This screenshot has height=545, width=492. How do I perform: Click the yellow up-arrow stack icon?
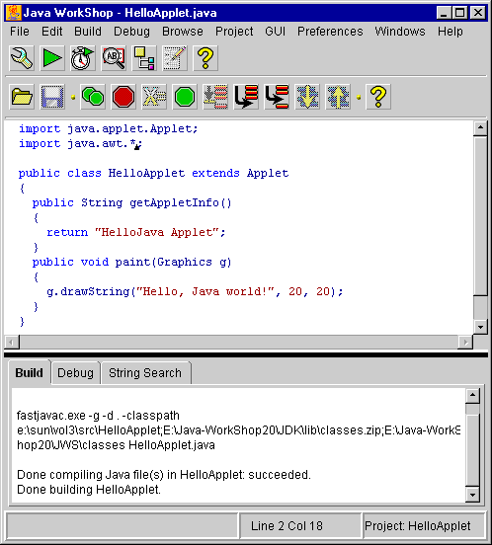338,97
